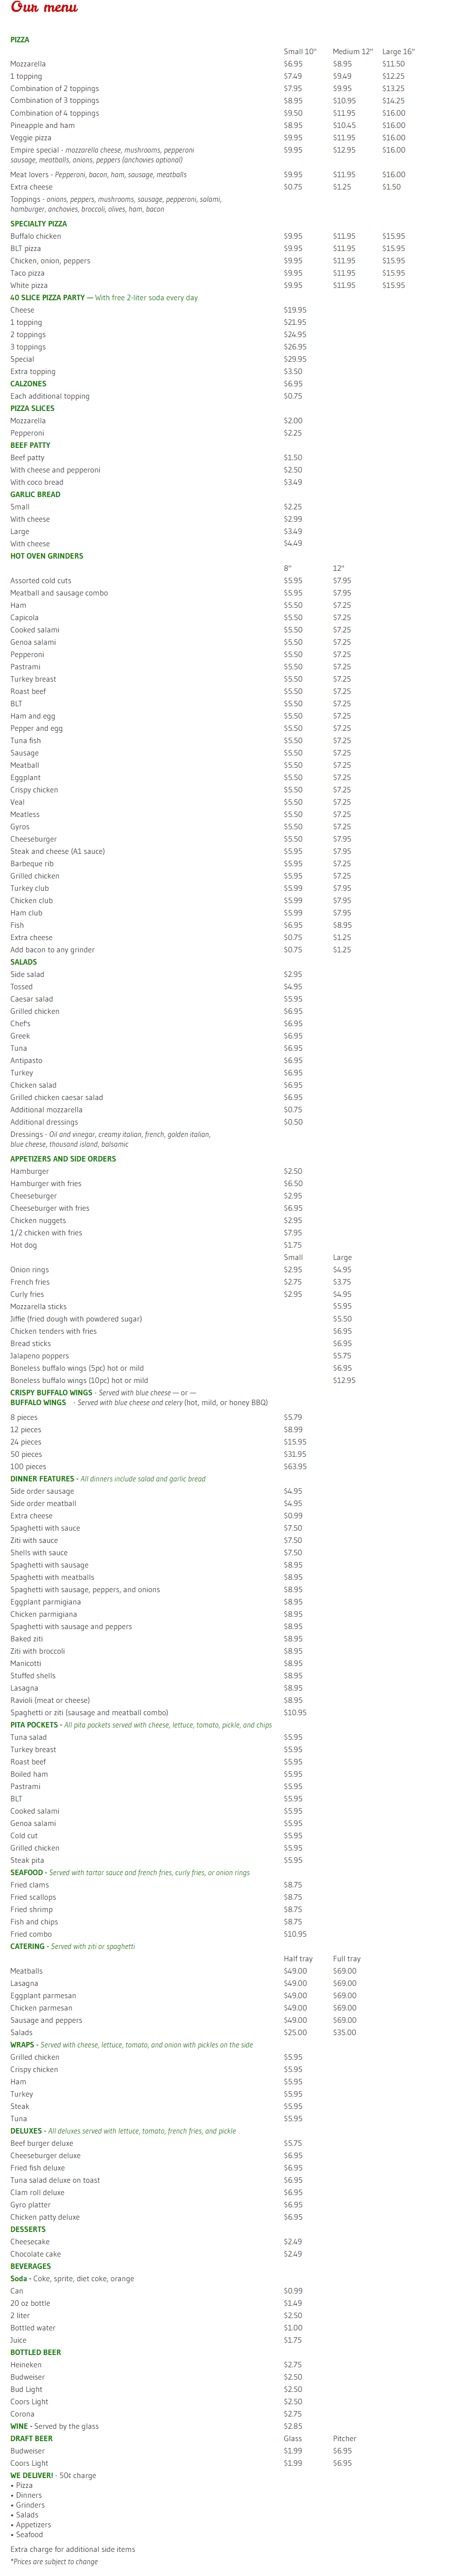Screen dimensions: 469x2576
Task: Select the CATERING section heading
Action: [x=27, y=1947]
